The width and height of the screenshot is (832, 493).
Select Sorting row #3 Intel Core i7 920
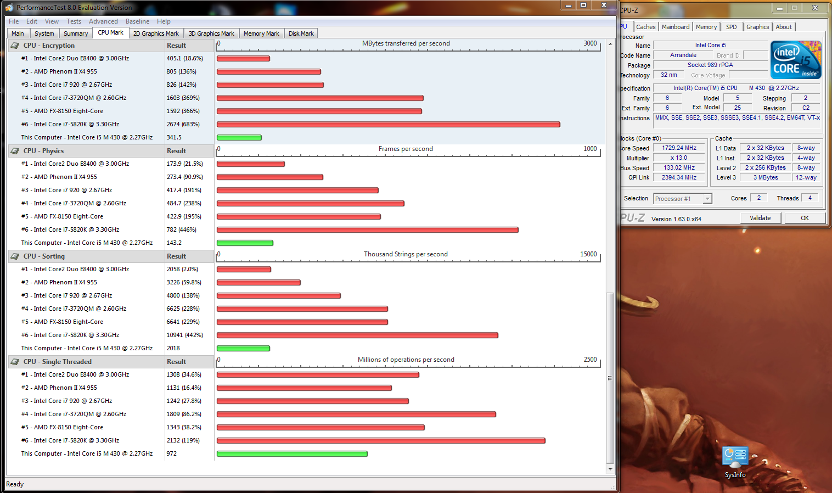[111, 295]
